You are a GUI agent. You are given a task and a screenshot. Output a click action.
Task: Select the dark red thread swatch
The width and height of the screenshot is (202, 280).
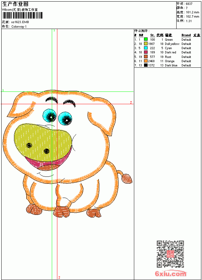[146, 52]
